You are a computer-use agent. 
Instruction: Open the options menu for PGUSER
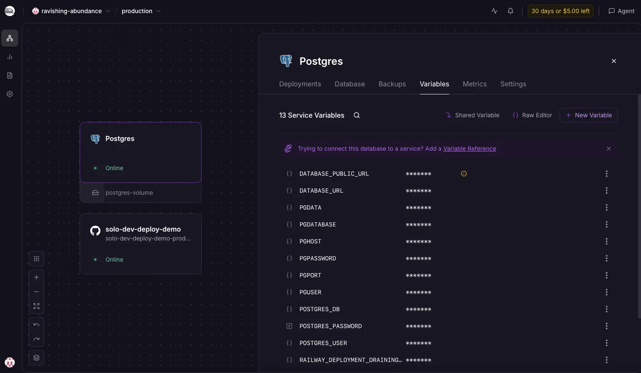[x=607, y=292]
